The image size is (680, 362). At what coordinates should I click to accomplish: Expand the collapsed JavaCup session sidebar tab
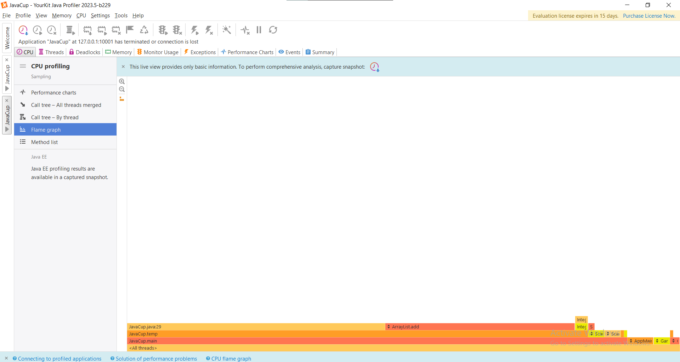point(7,89)
